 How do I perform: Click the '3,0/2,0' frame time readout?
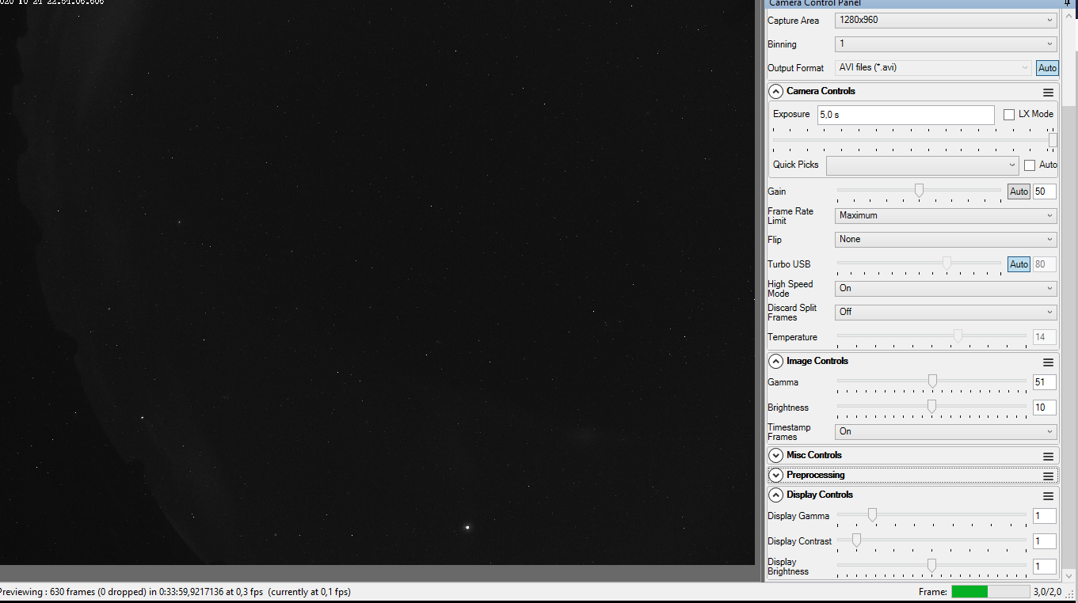click(1047, 592)
